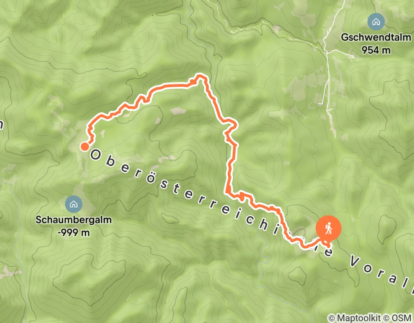Click the Schaumbergalm place name label

point(74,220)
